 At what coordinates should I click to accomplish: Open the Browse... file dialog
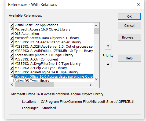[129, 37]
